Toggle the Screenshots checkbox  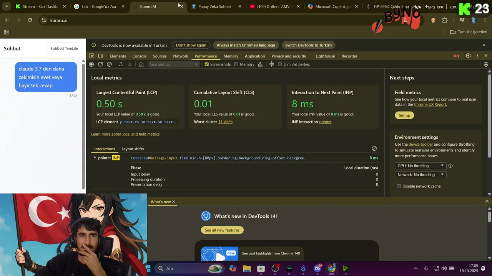click(x=206, y=64)
